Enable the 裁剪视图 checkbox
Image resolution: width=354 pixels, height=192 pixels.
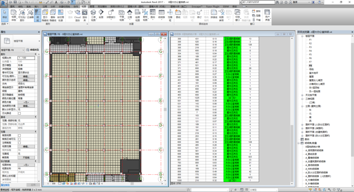pyautogui.click(x=20, y=136)
